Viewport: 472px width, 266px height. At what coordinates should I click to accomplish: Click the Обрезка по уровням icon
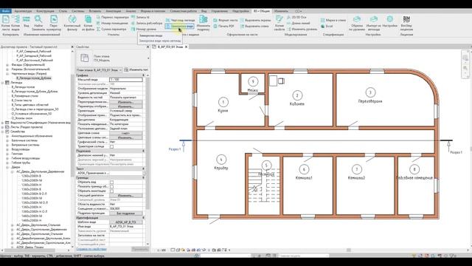(357, 23)
